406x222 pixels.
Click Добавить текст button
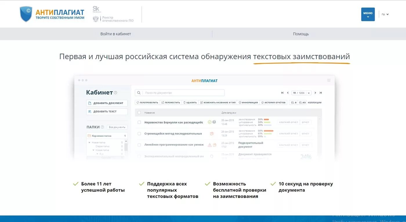(x=107, y=111)
